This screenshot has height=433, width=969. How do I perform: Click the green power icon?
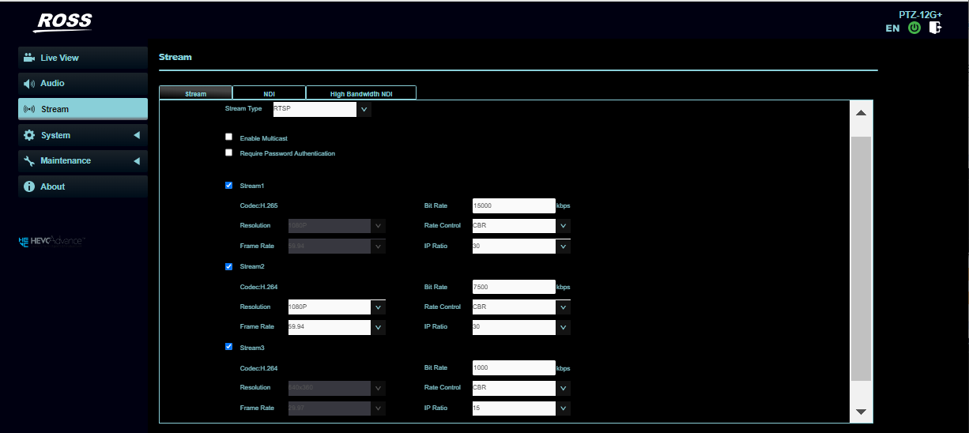914,28
